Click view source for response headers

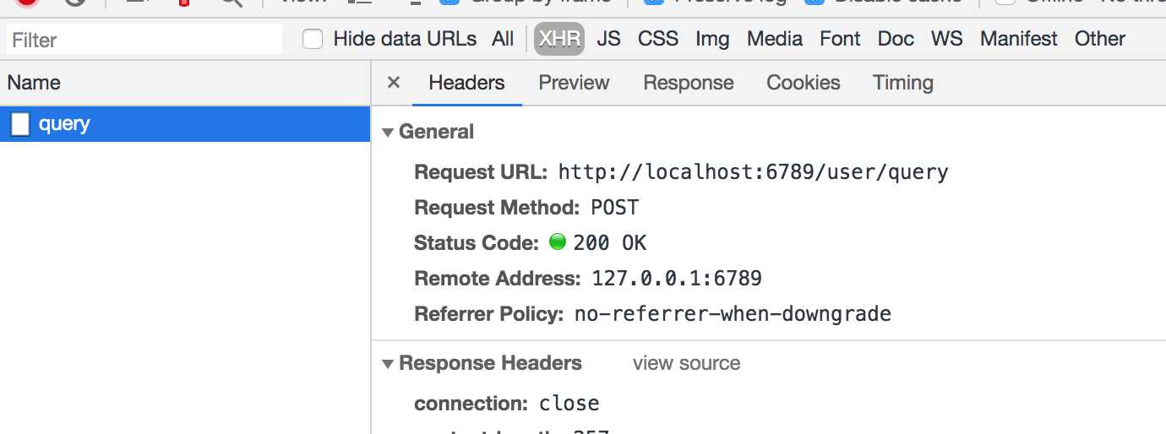click(686, 363)
